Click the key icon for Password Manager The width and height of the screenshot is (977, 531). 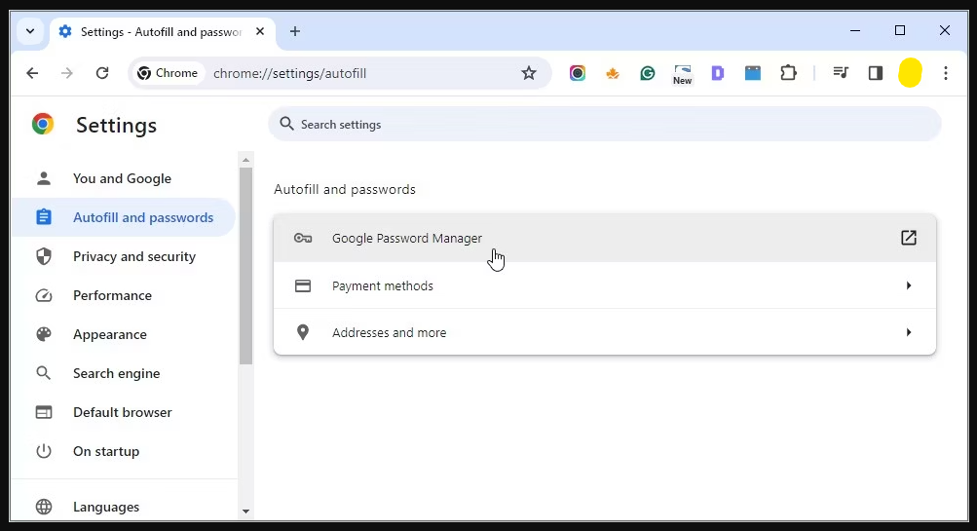(303, 238)
